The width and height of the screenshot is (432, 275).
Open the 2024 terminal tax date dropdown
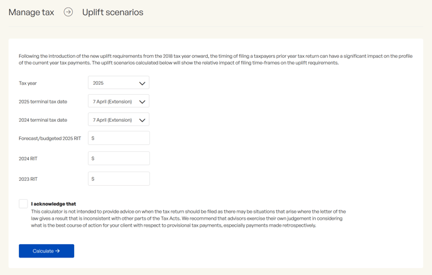[x=119, y=119]
